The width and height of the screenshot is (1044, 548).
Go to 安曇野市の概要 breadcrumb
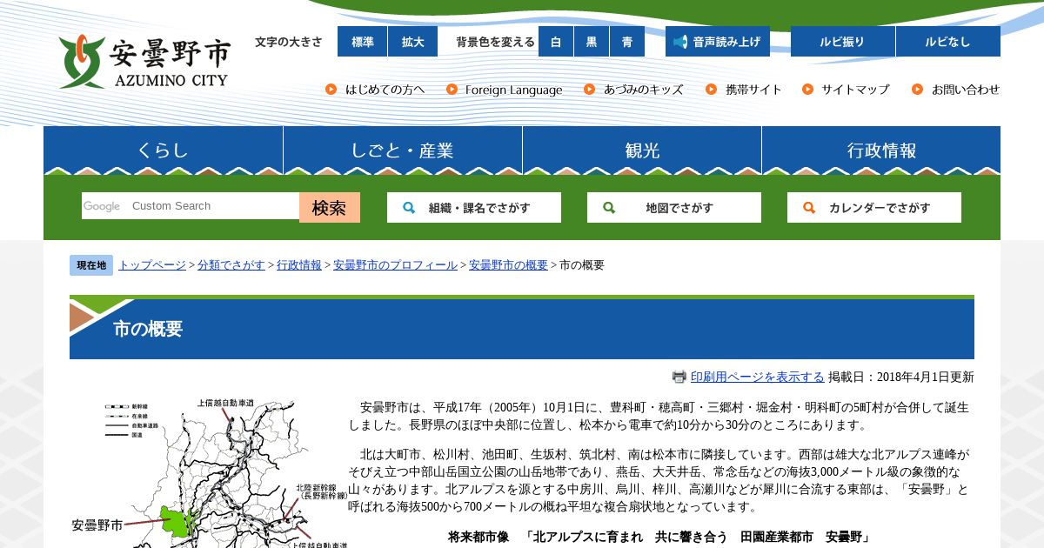[508, 265]
